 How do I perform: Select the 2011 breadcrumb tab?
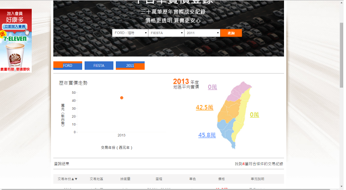[130, 65]
